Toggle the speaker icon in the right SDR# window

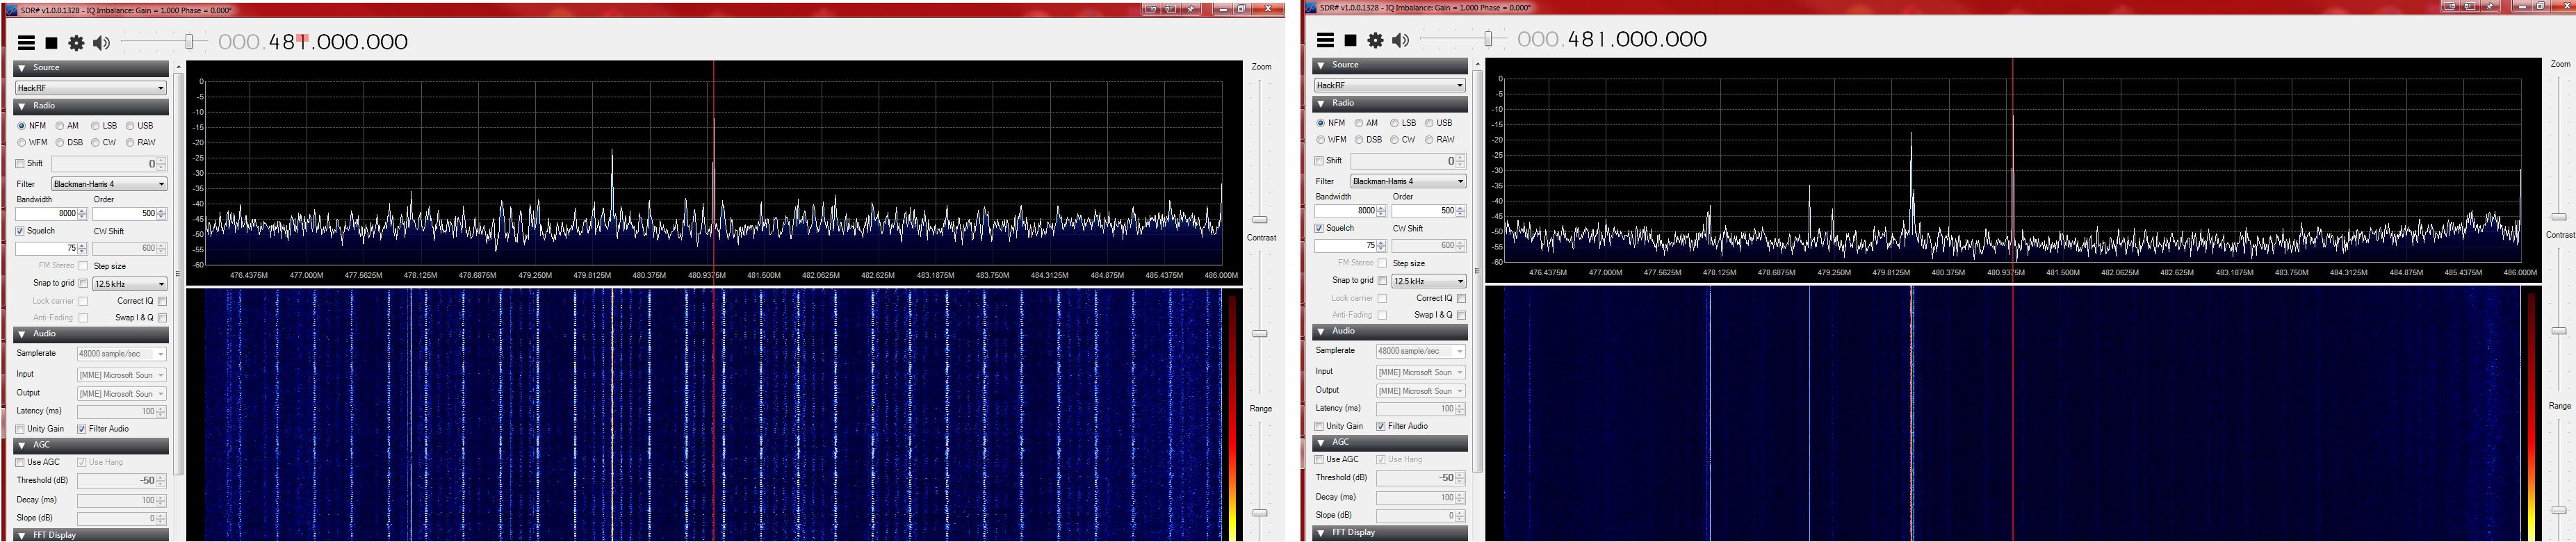(x=1400, y=40)
